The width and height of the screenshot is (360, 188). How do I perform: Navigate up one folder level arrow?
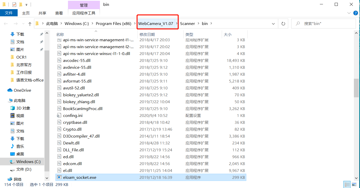coord(30,24)
